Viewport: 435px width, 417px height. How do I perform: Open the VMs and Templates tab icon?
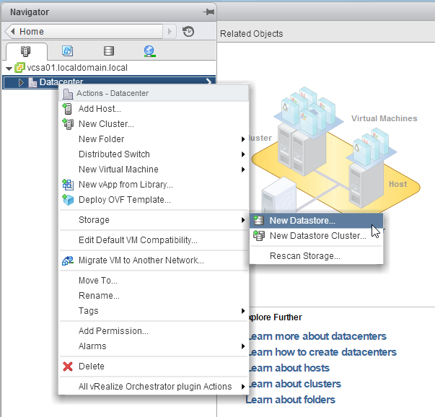pos(67,51)
